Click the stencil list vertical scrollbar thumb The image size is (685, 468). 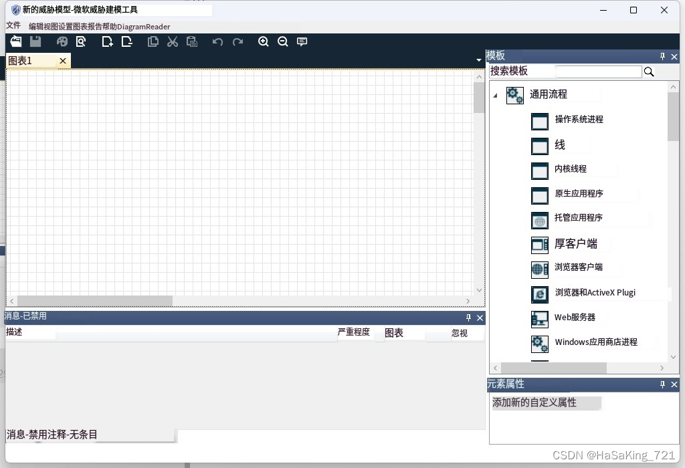(673, 116)
